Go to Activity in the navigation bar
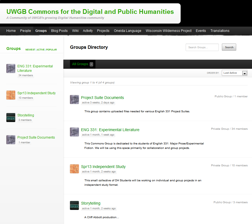 click(x=88, y=31)
